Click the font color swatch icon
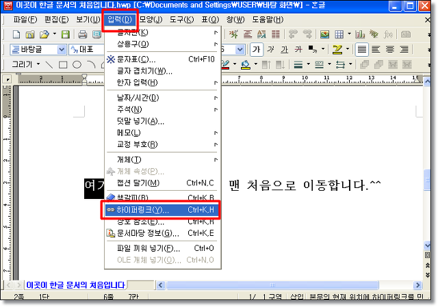The image size is (438, 307). [x=313, y=50]
